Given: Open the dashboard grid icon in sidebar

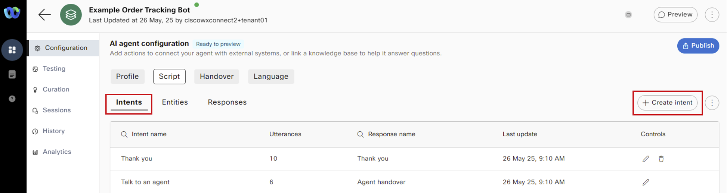Looking at the screenshot, I should tap(12, 50).
